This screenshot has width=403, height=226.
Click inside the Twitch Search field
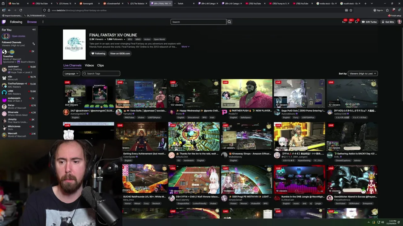[198, 22]
